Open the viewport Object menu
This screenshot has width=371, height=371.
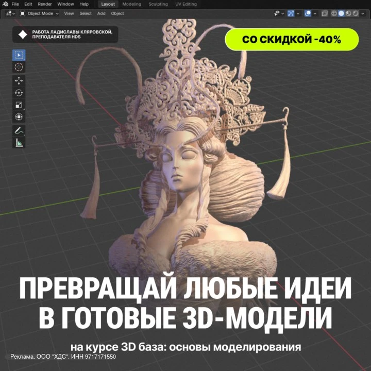click(117, 13)
